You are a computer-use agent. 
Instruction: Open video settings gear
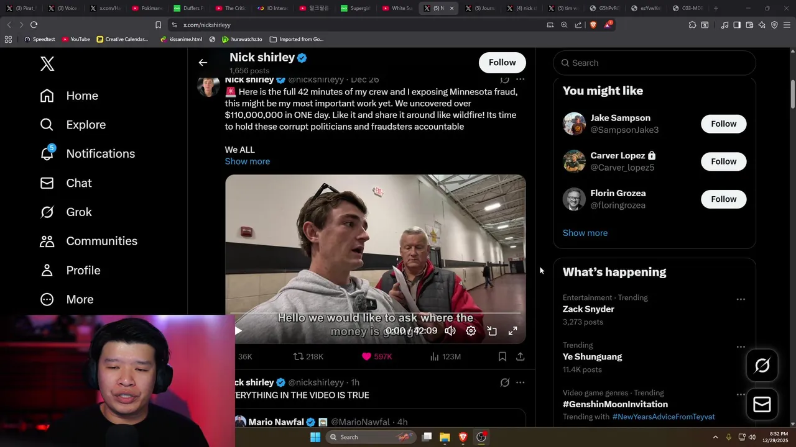[471, 331]
